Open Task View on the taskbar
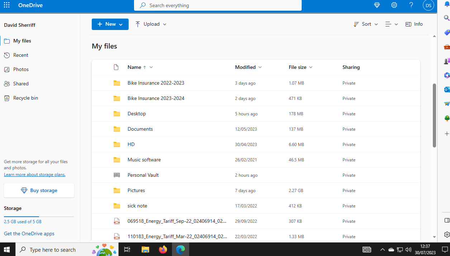450x256 pixels. [x=127, y=250]
